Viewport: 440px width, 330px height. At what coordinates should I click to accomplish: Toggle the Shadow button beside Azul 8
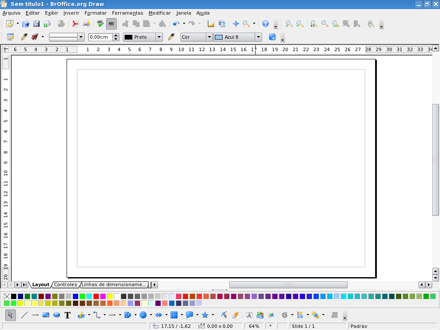click(272, 37)
